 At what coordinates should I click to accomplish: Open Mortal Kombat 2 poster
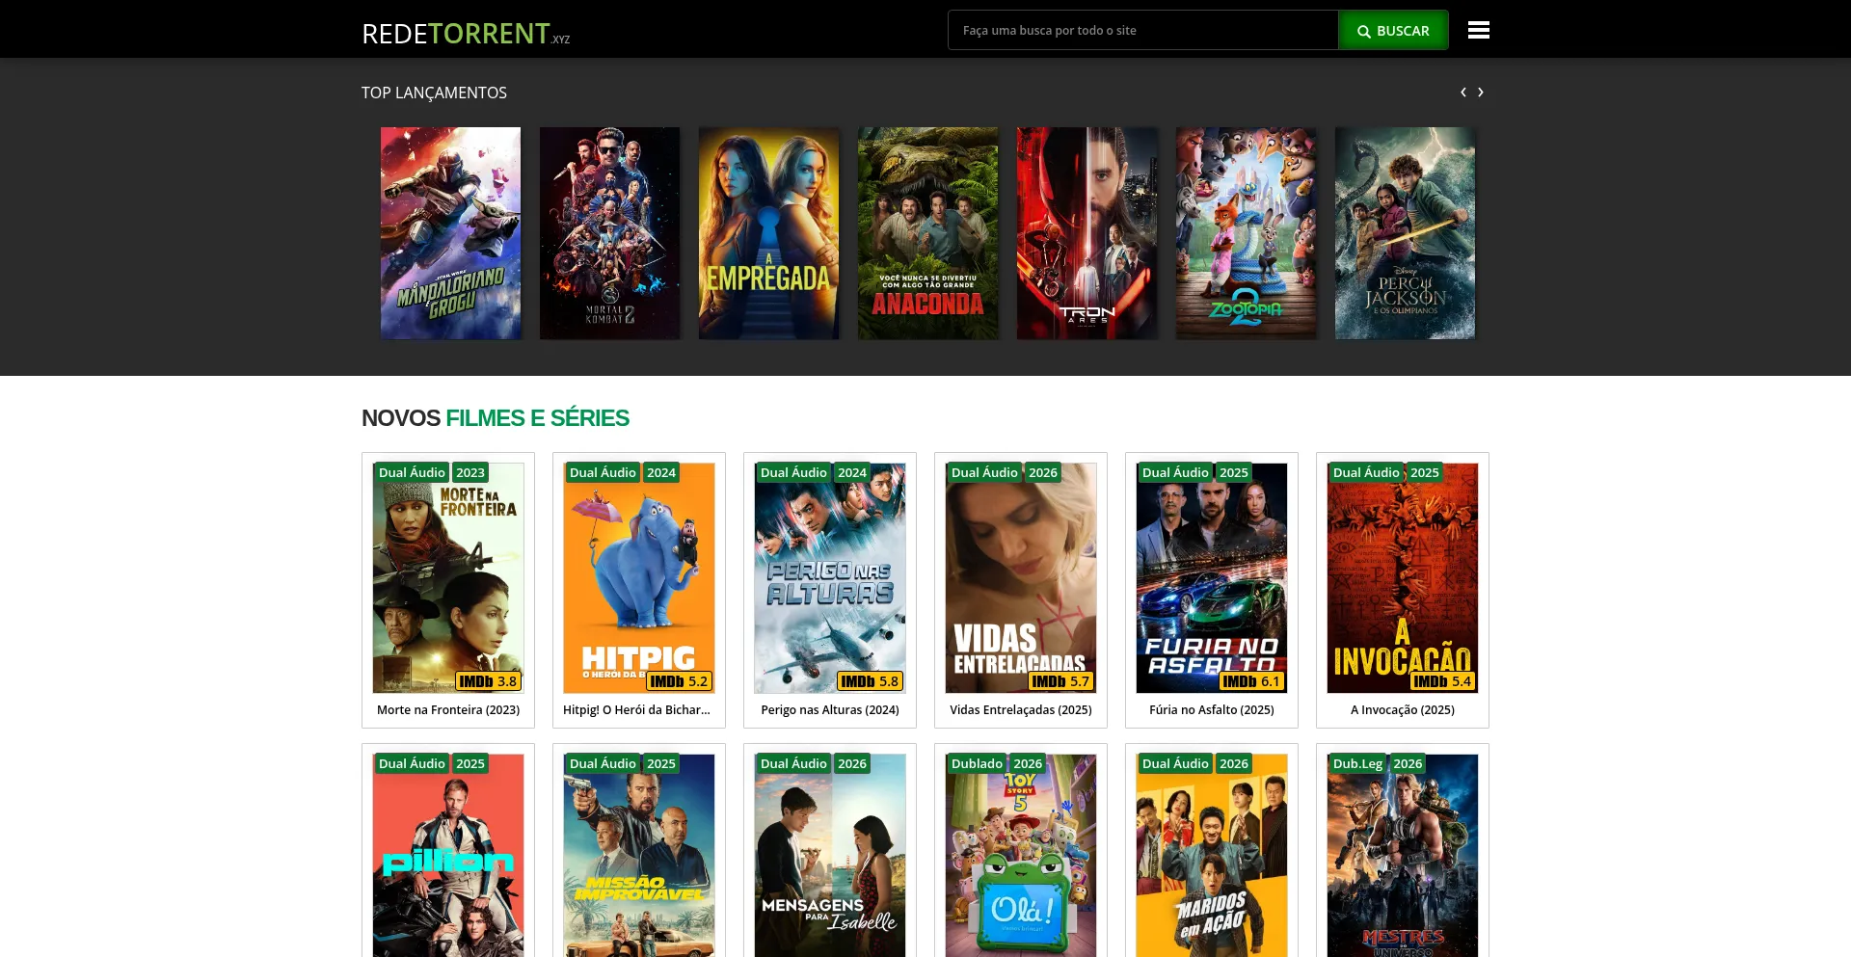609,233
